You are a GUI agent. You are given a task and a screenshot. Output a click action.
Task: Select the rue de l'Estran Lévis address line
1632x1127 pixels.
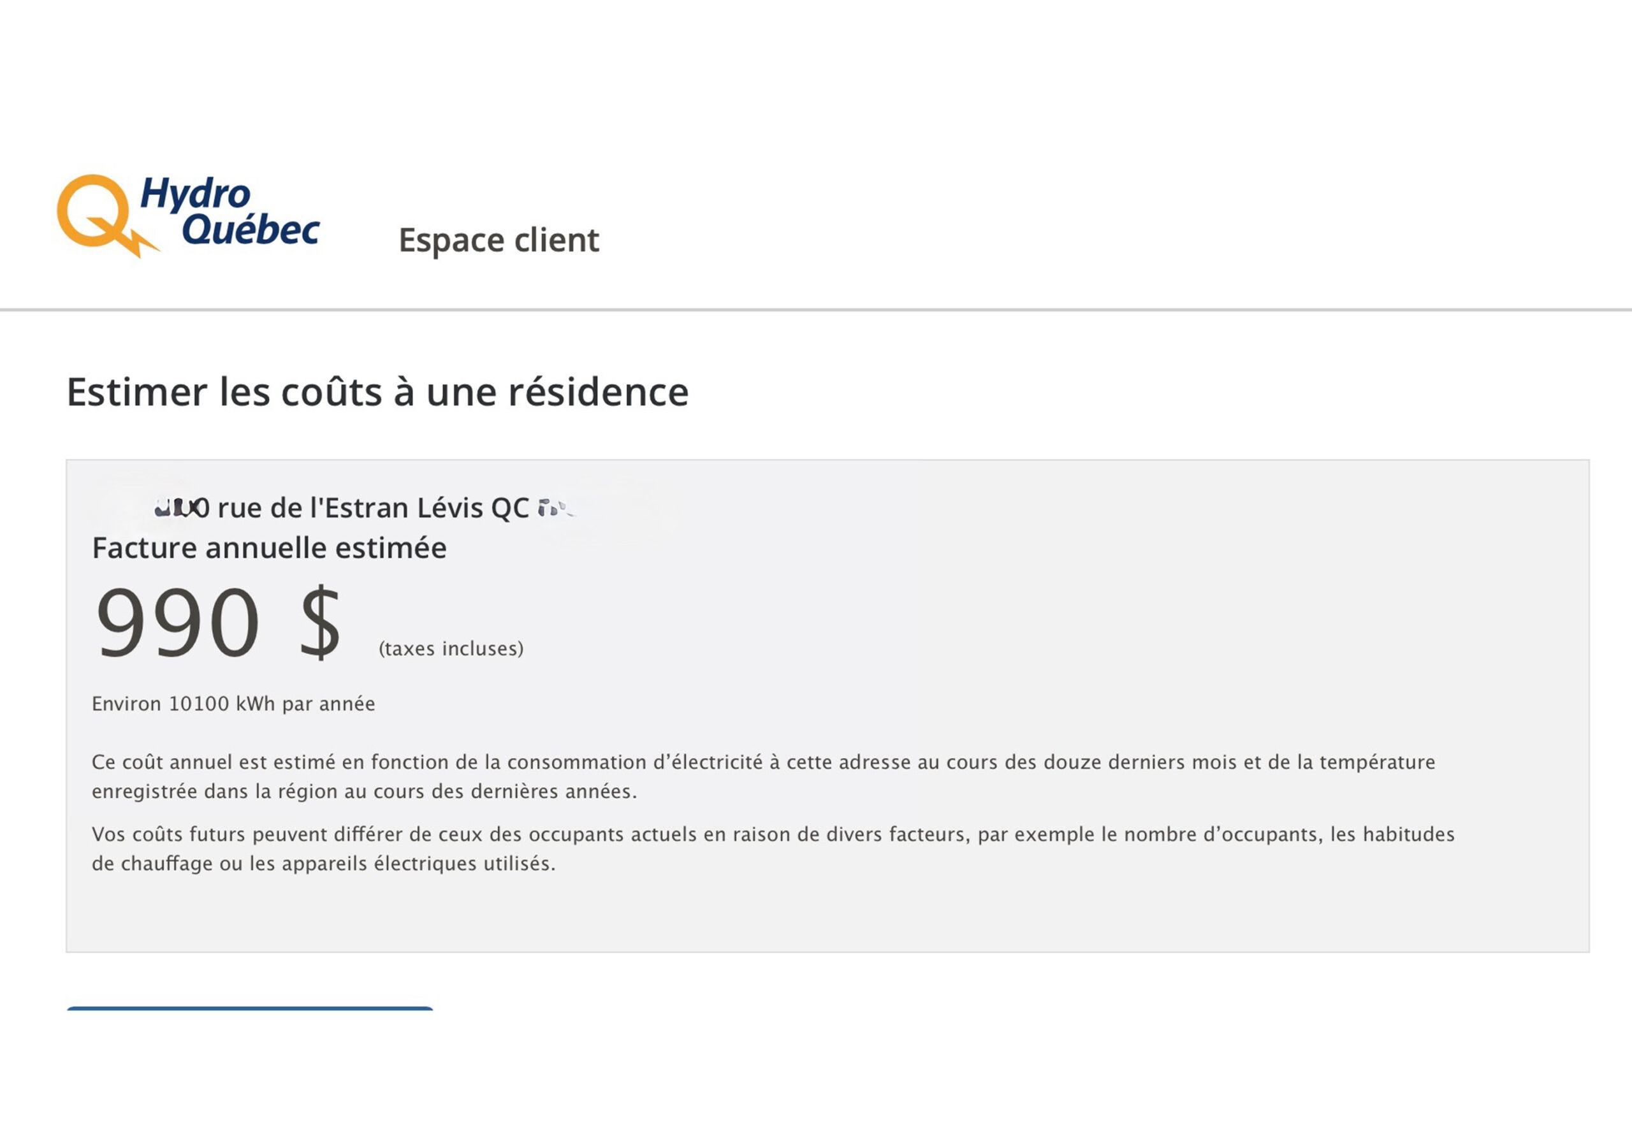(x=363, y=507)
